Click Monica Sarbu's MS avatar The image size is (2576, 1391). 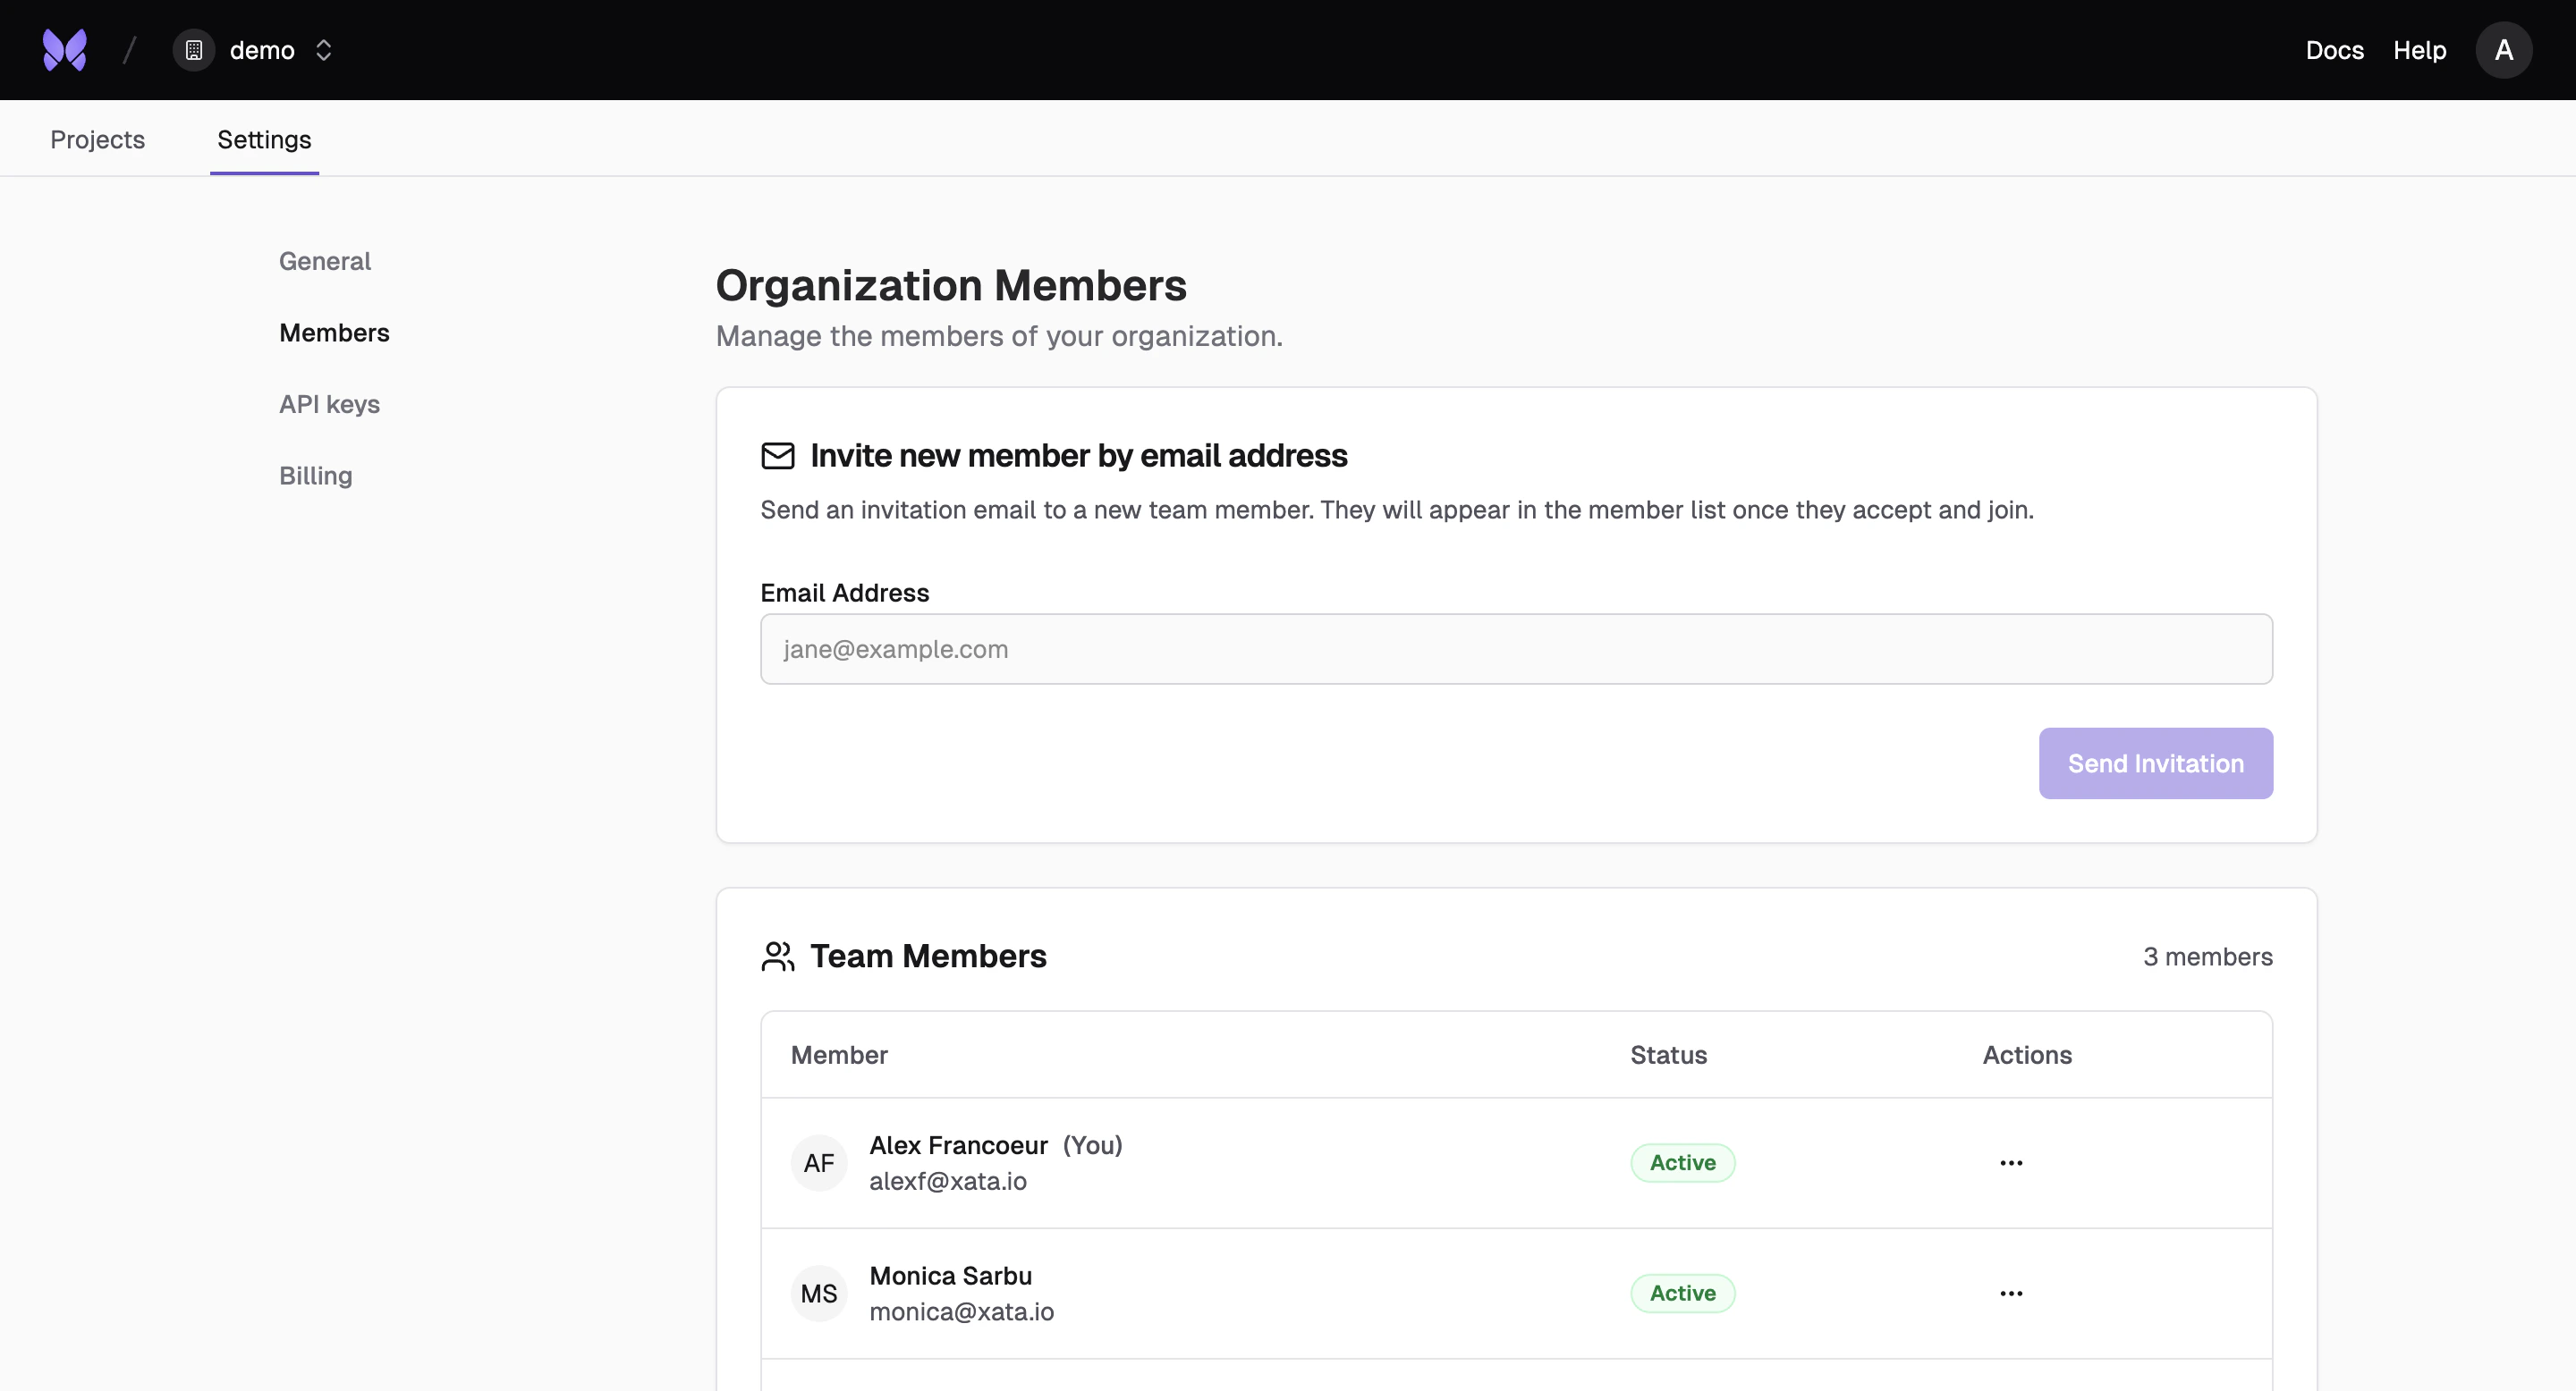tap(819, 1293)
